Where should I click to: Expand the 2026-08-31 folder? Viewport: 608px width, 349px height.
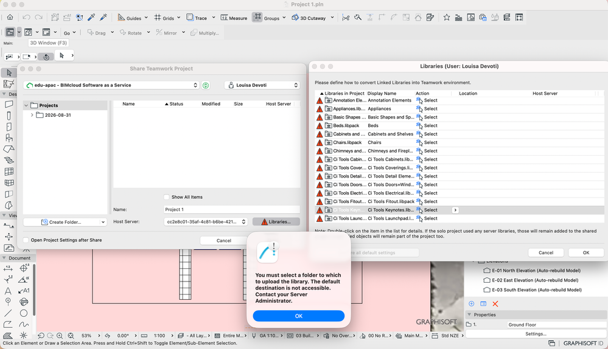(x=32, y=115)
